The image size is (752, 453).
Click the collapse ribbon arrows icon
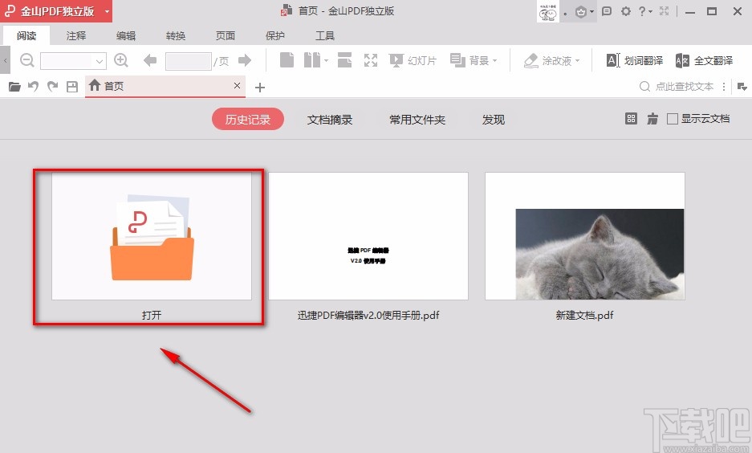665,10
